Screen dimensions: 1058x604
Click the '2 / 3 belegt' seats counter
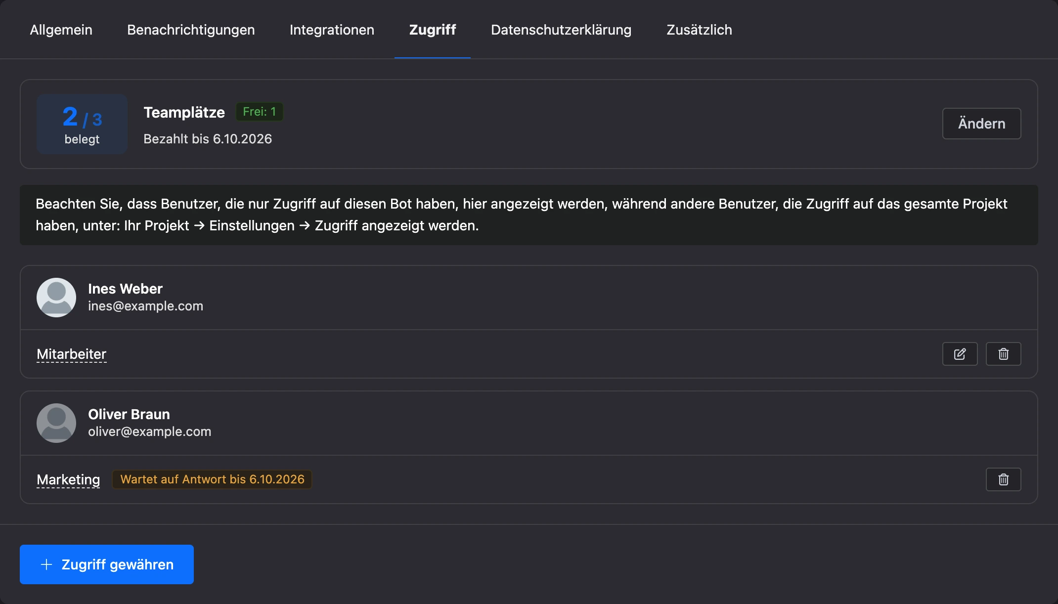pos(82,124)
